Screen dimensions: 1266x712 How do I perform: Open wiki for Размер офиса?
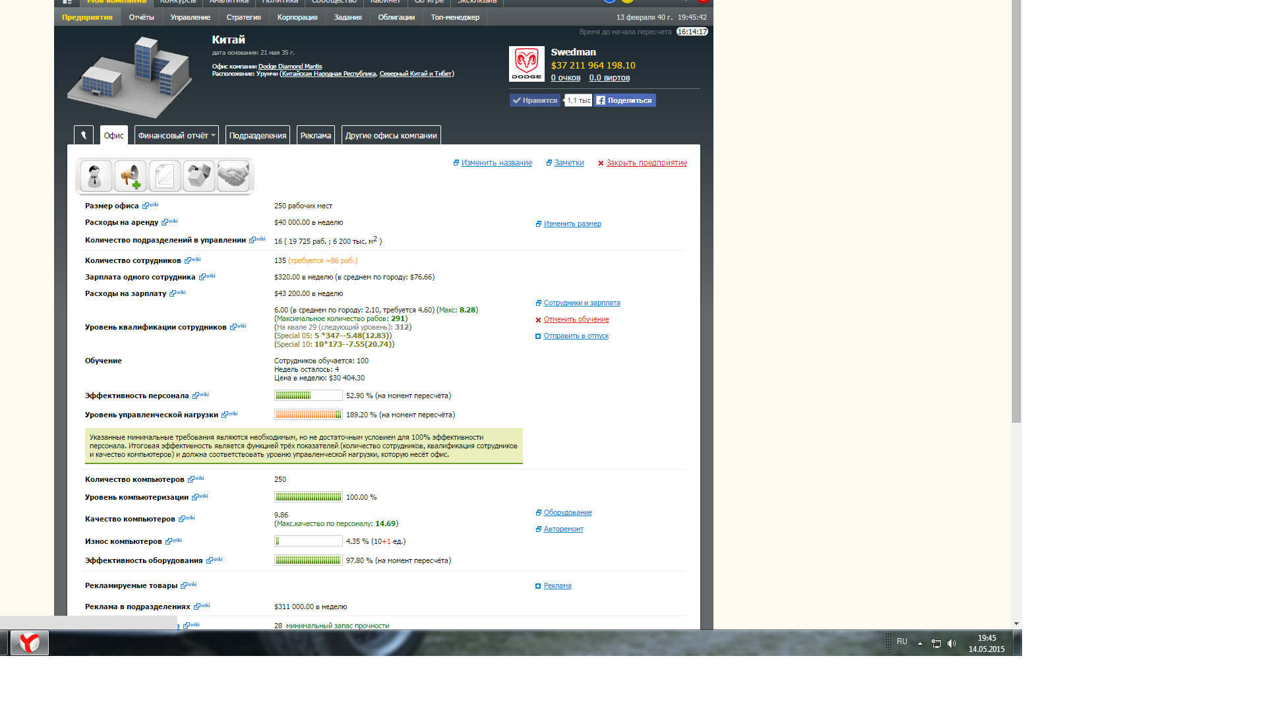(150, 205)
